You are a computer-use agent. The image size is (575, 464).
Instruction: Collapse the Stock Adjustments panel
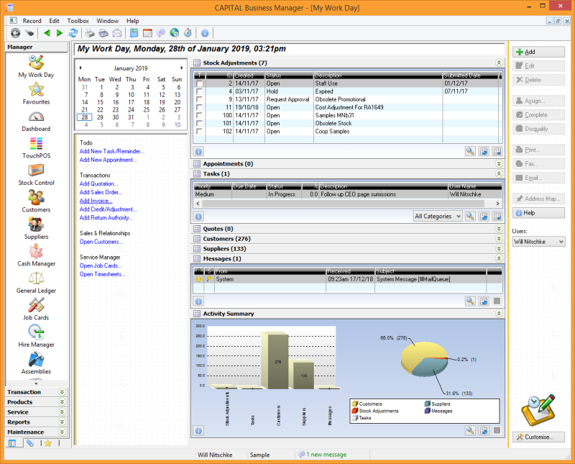click(x=499, y=63)
